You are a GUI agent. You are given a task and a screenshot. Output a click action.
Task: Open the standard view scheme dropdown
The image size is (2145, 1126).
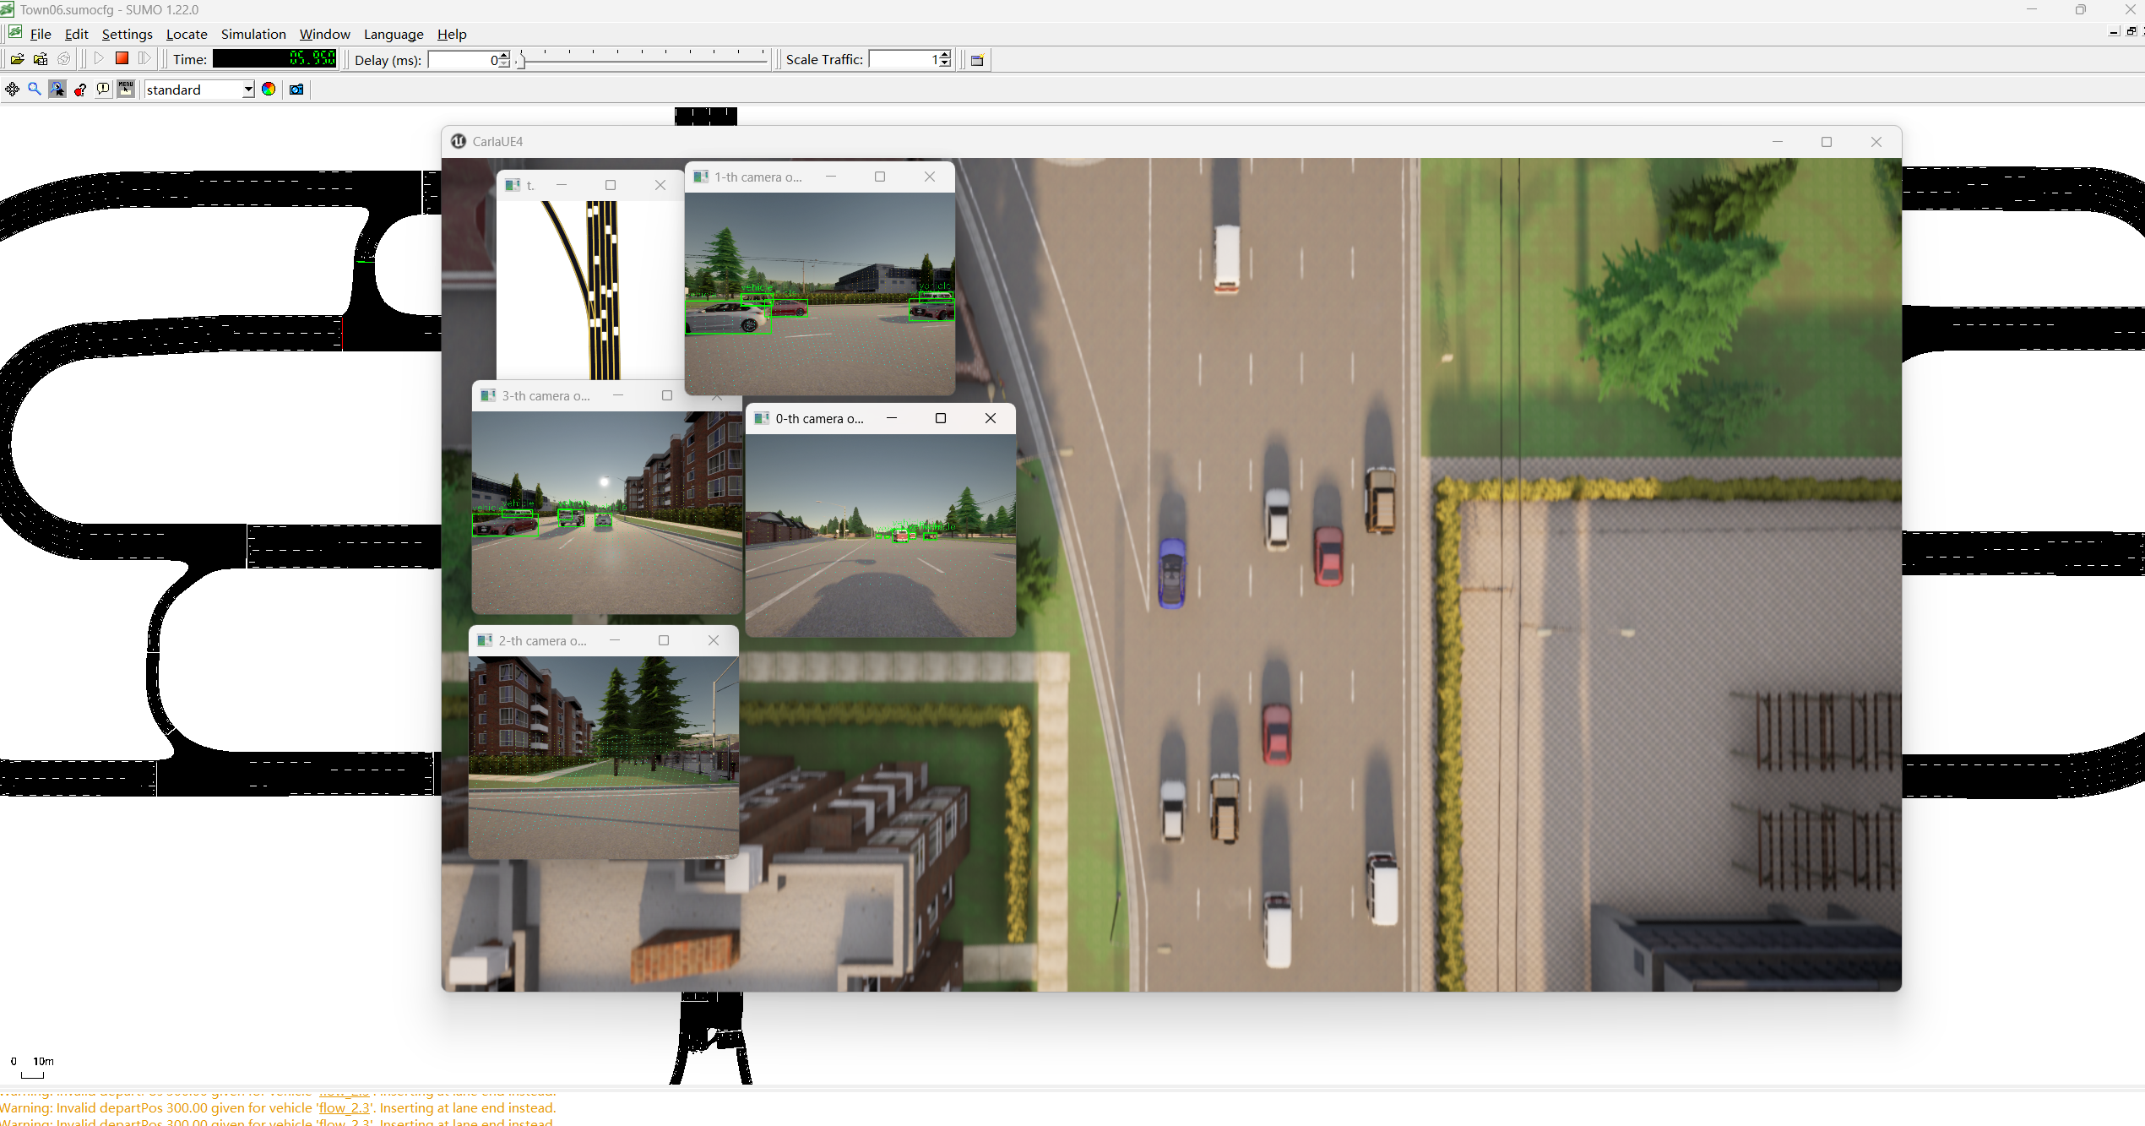click(248, 90)
